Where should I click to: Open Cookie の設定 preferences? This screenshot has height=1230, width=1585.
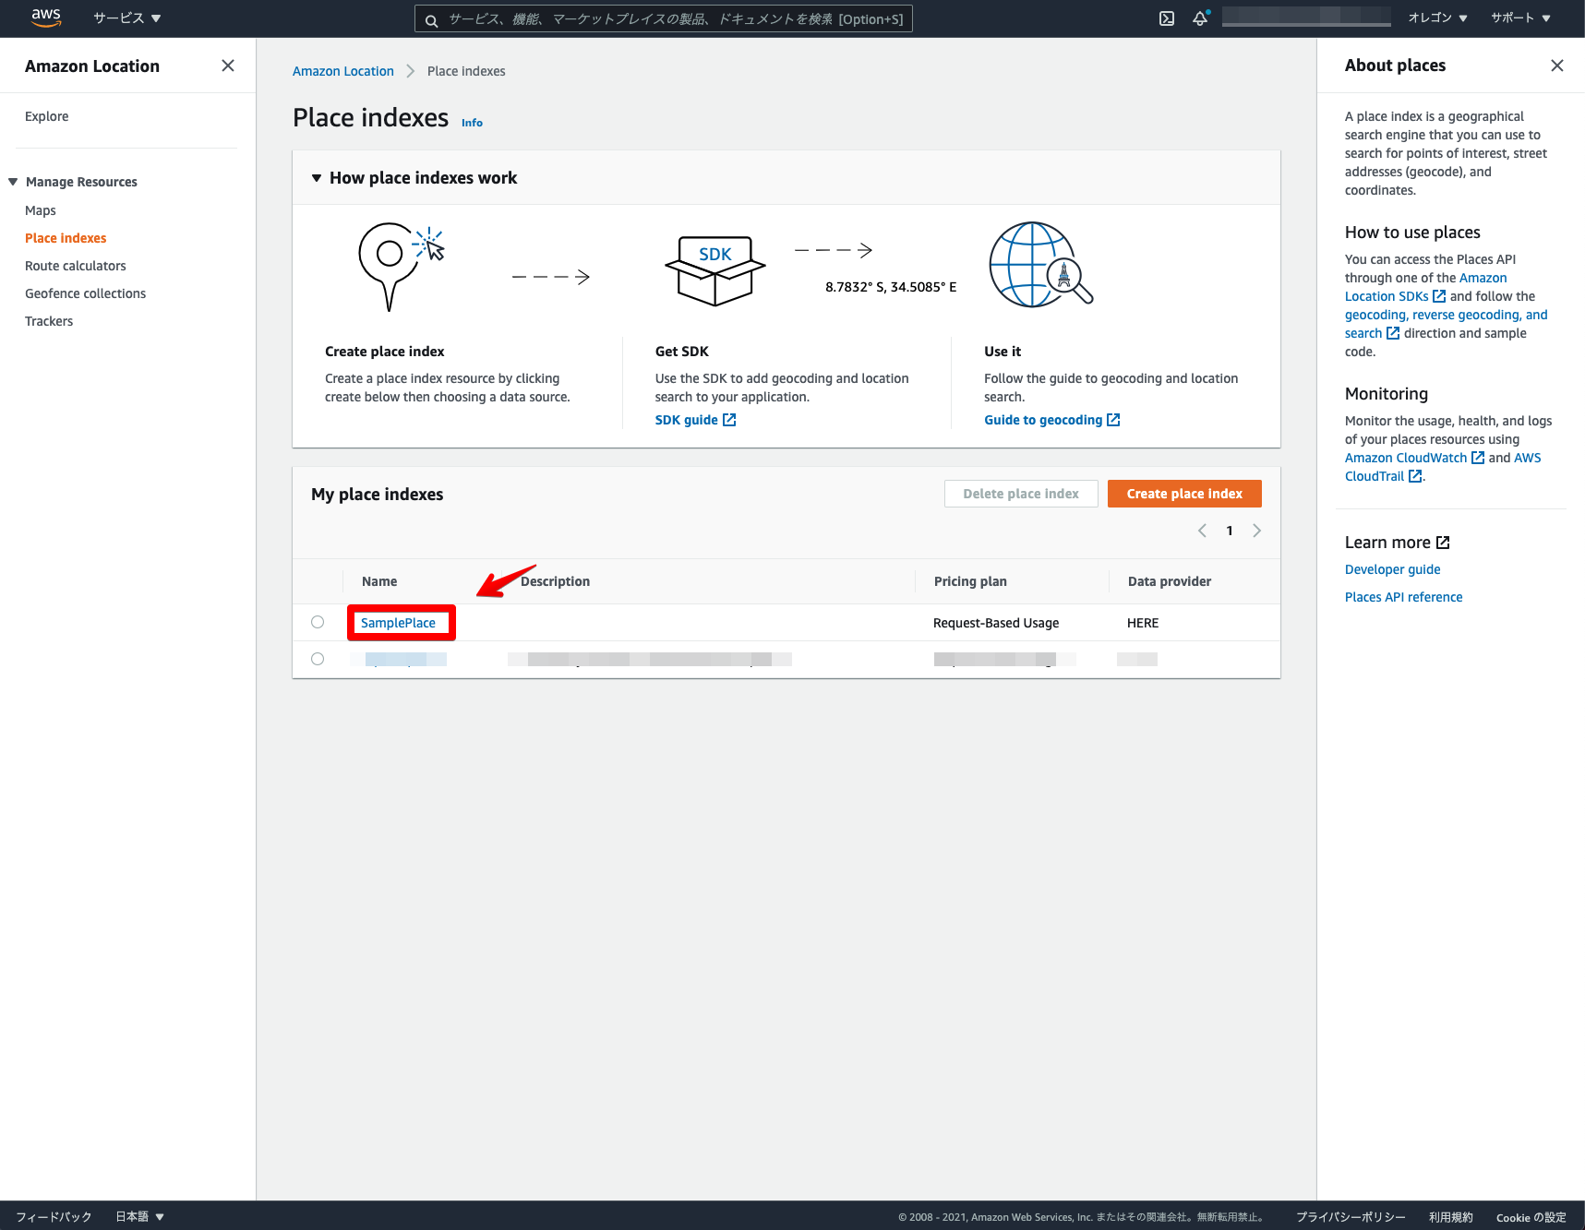pos(1531,1217)
